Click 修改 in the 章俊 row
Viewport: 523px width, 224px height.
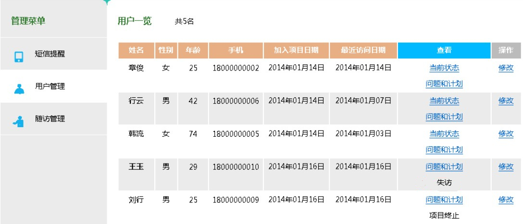(506, 68)
